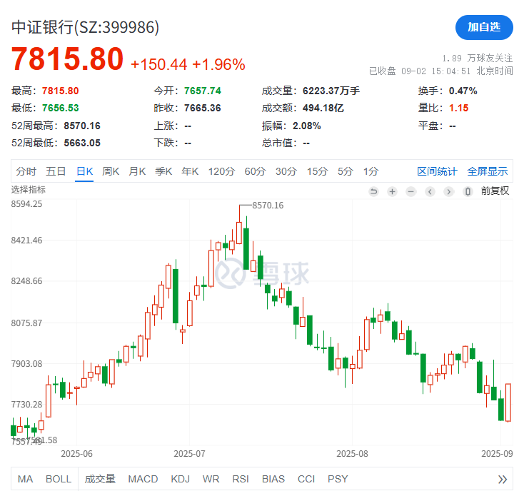The width and height of the screenshot is (524, 491).
Task: Open 区间统计 range statistics
Action: click(x=437, y=171)
